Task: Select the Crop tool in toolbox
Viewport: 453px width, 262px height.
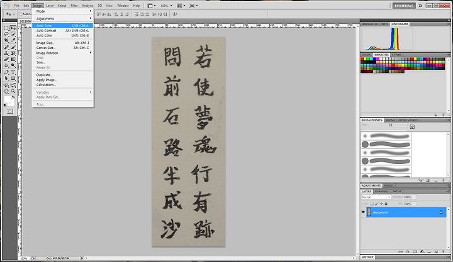Action: (6, 40)
